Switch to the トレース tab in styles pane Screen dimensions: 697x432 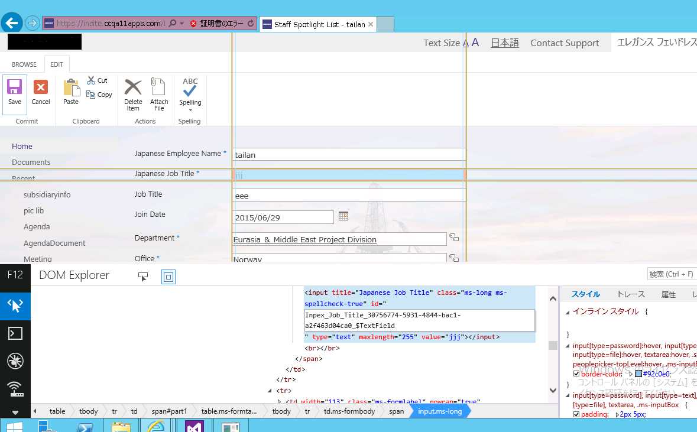coord(630,294)
